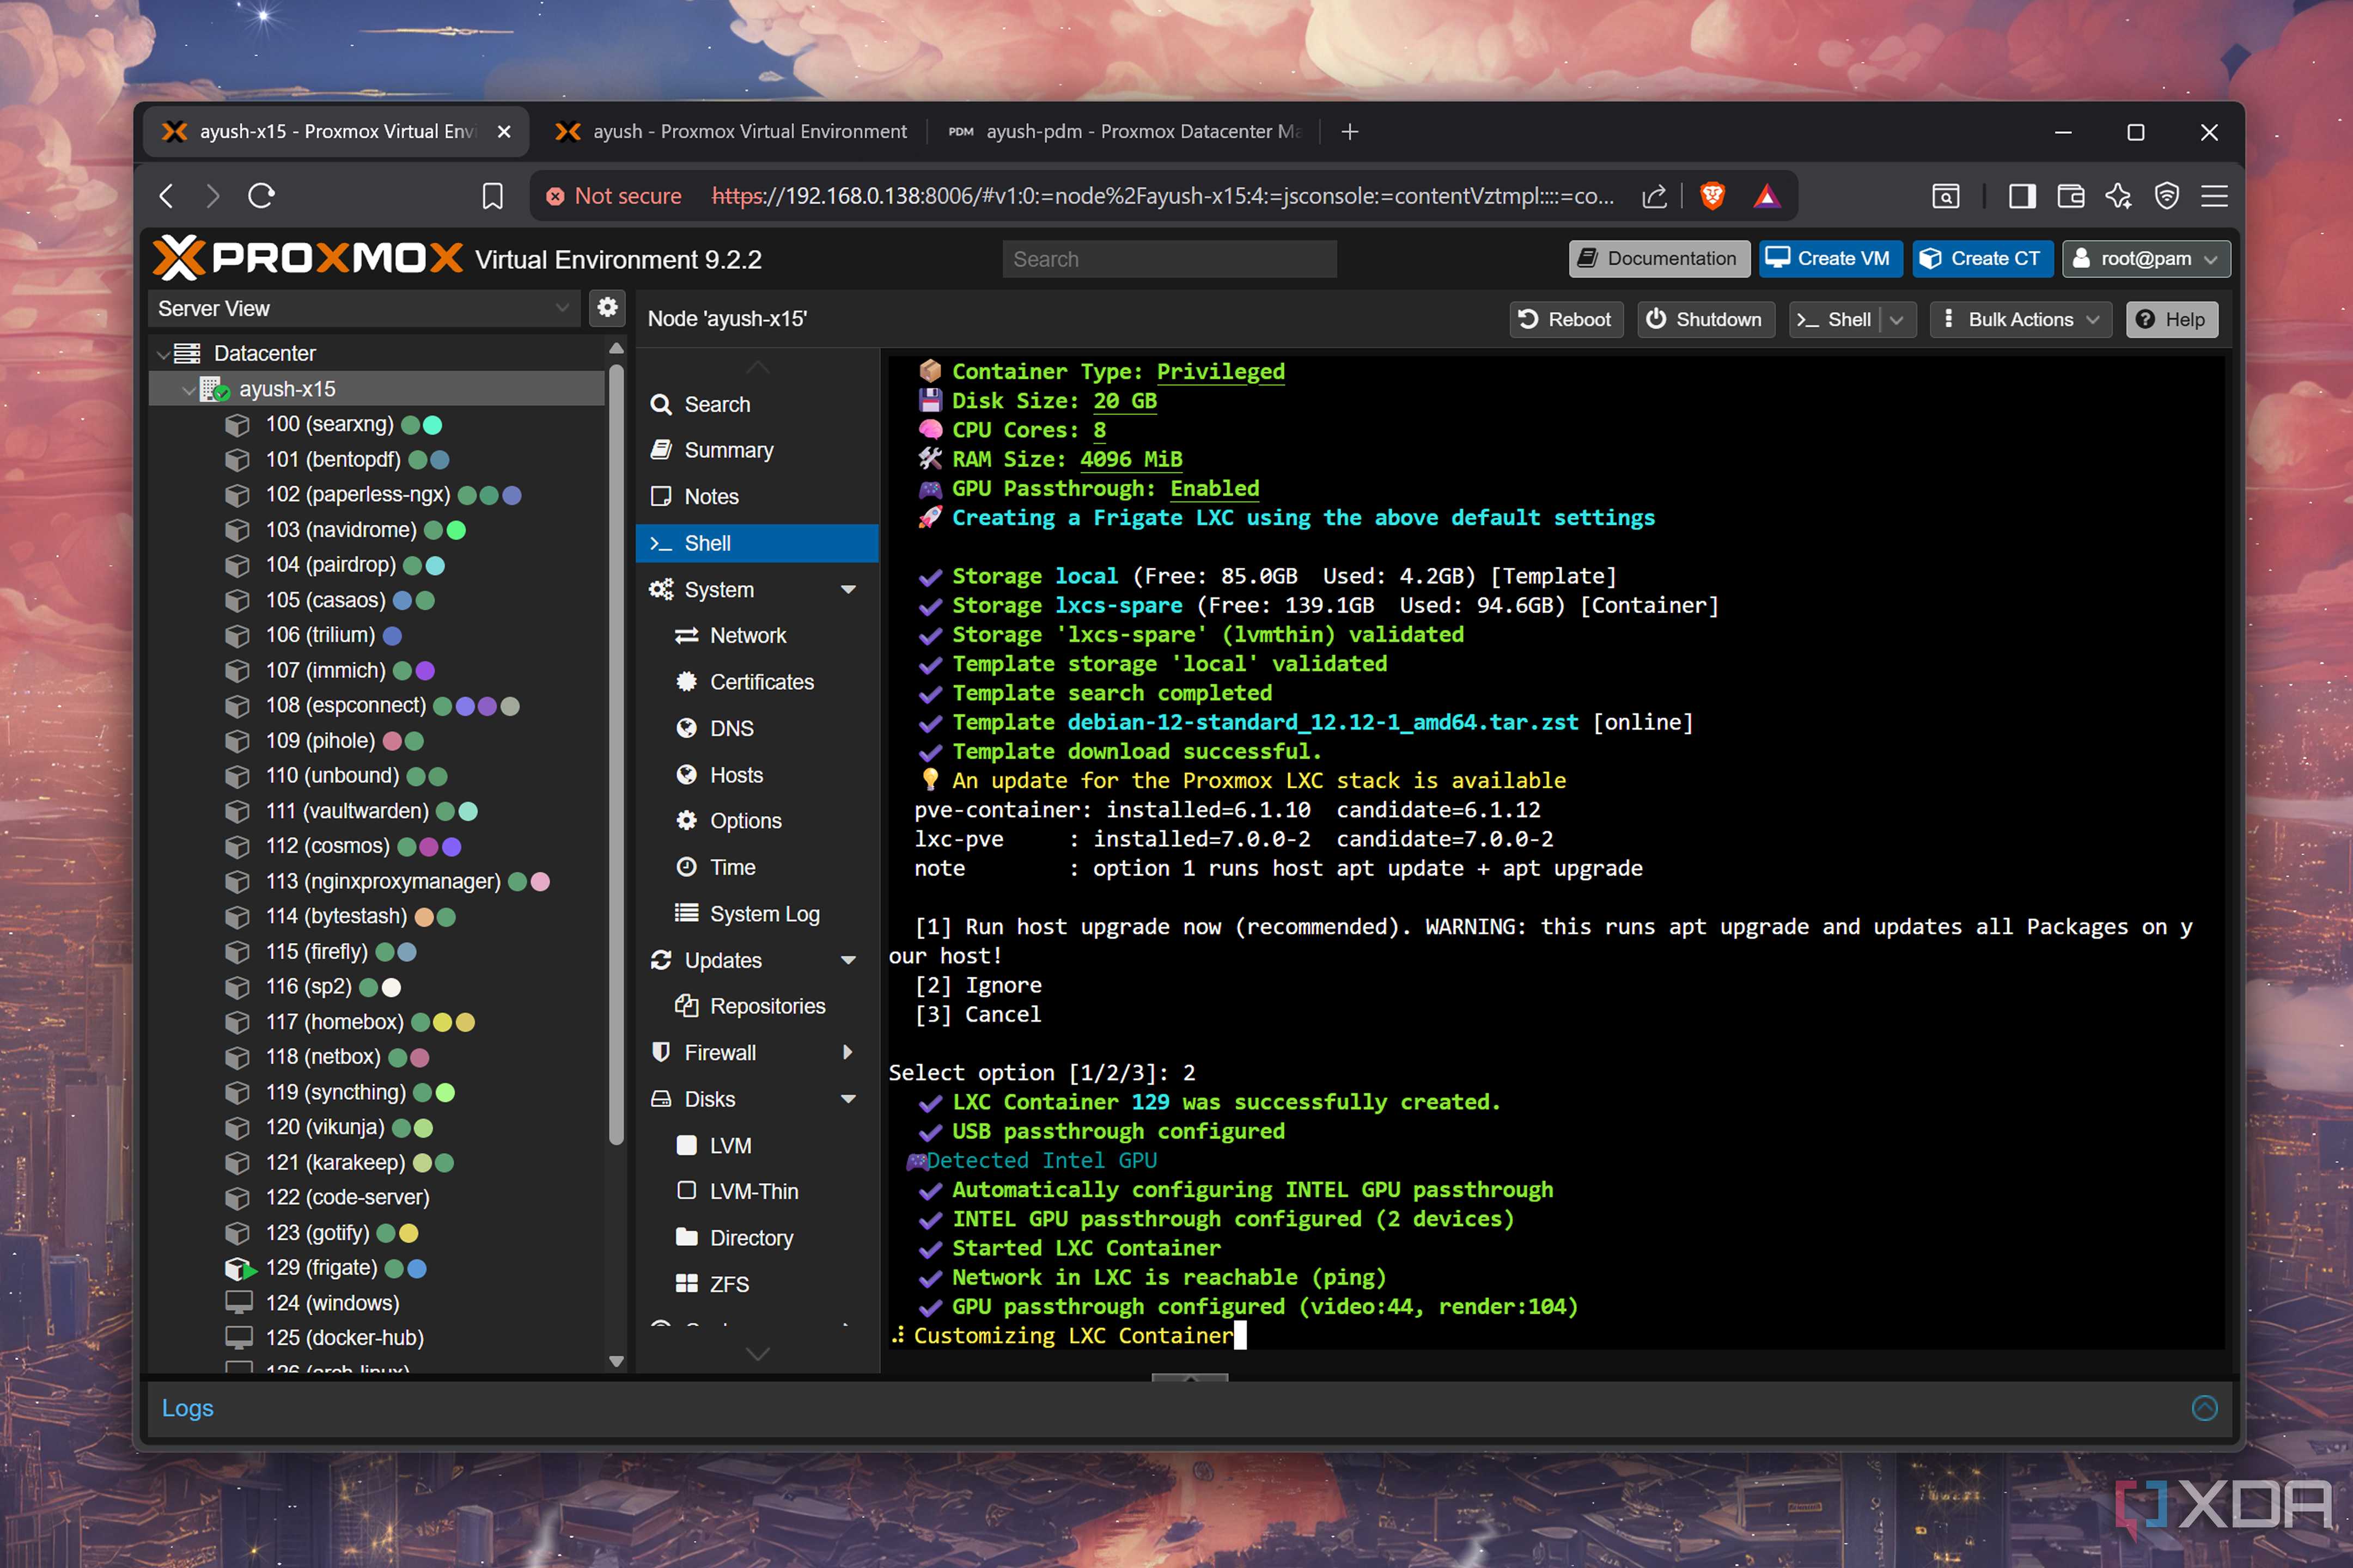The image size is (2353, 1568).
Task: Collapse the Datacenter tree node
Action: [163, 354]
